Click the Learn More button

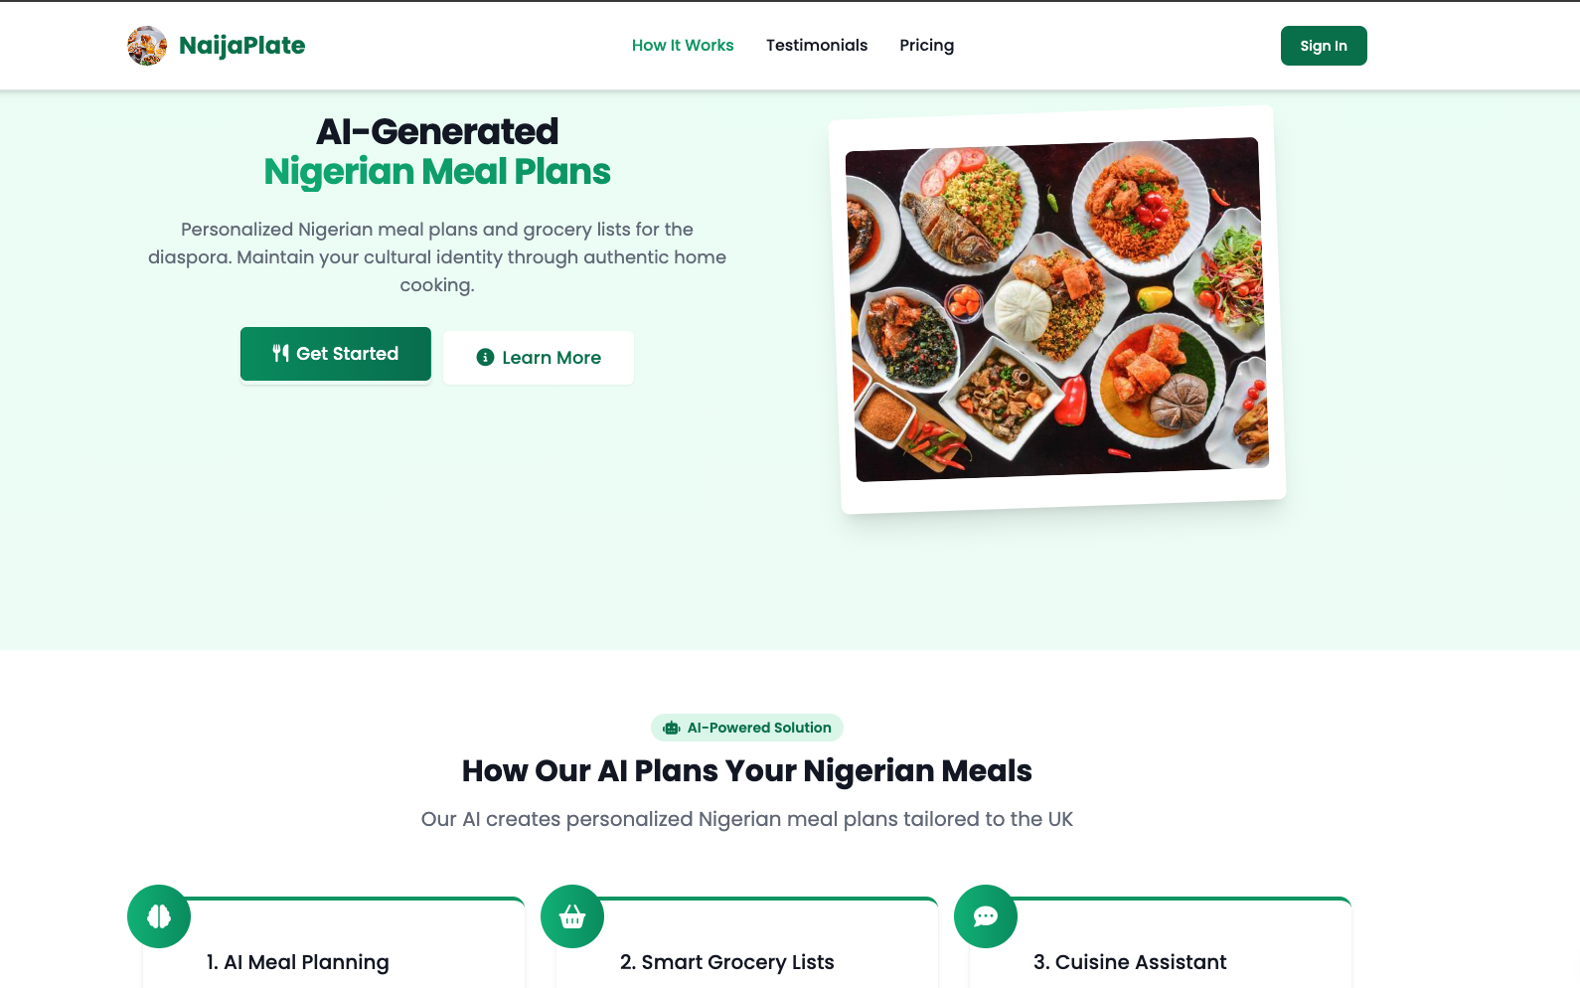(539, 358)
